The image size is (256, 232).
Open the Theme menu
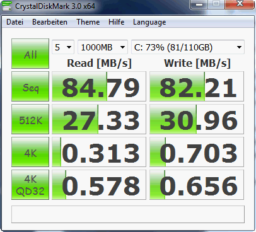tap(88, 22)
